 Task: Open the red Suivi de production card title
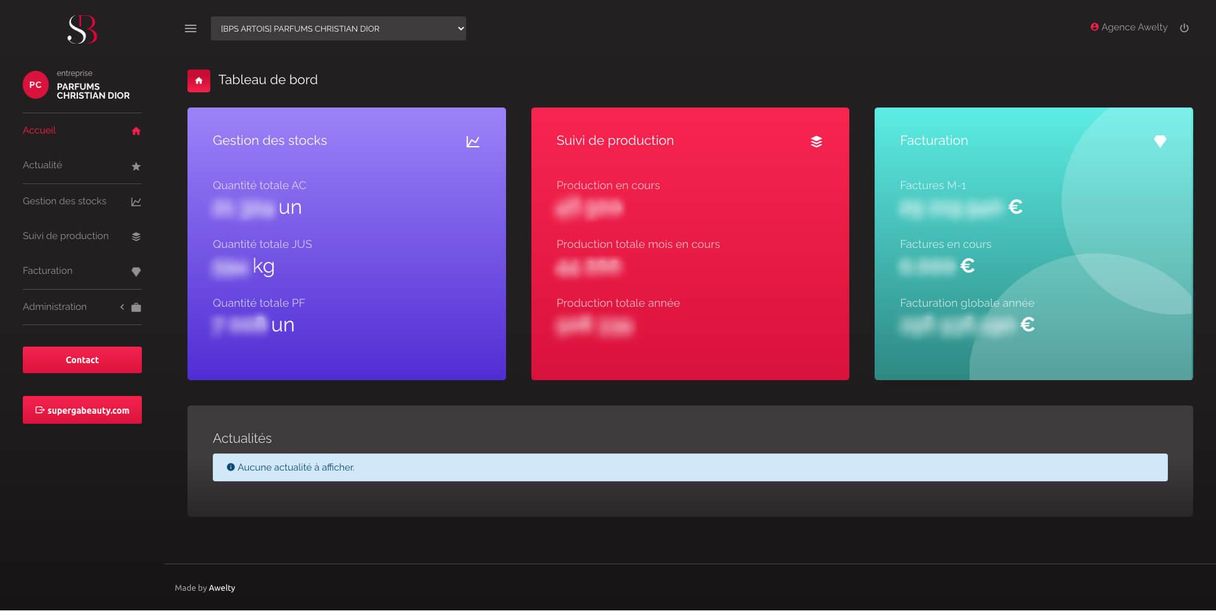point(615,140)
